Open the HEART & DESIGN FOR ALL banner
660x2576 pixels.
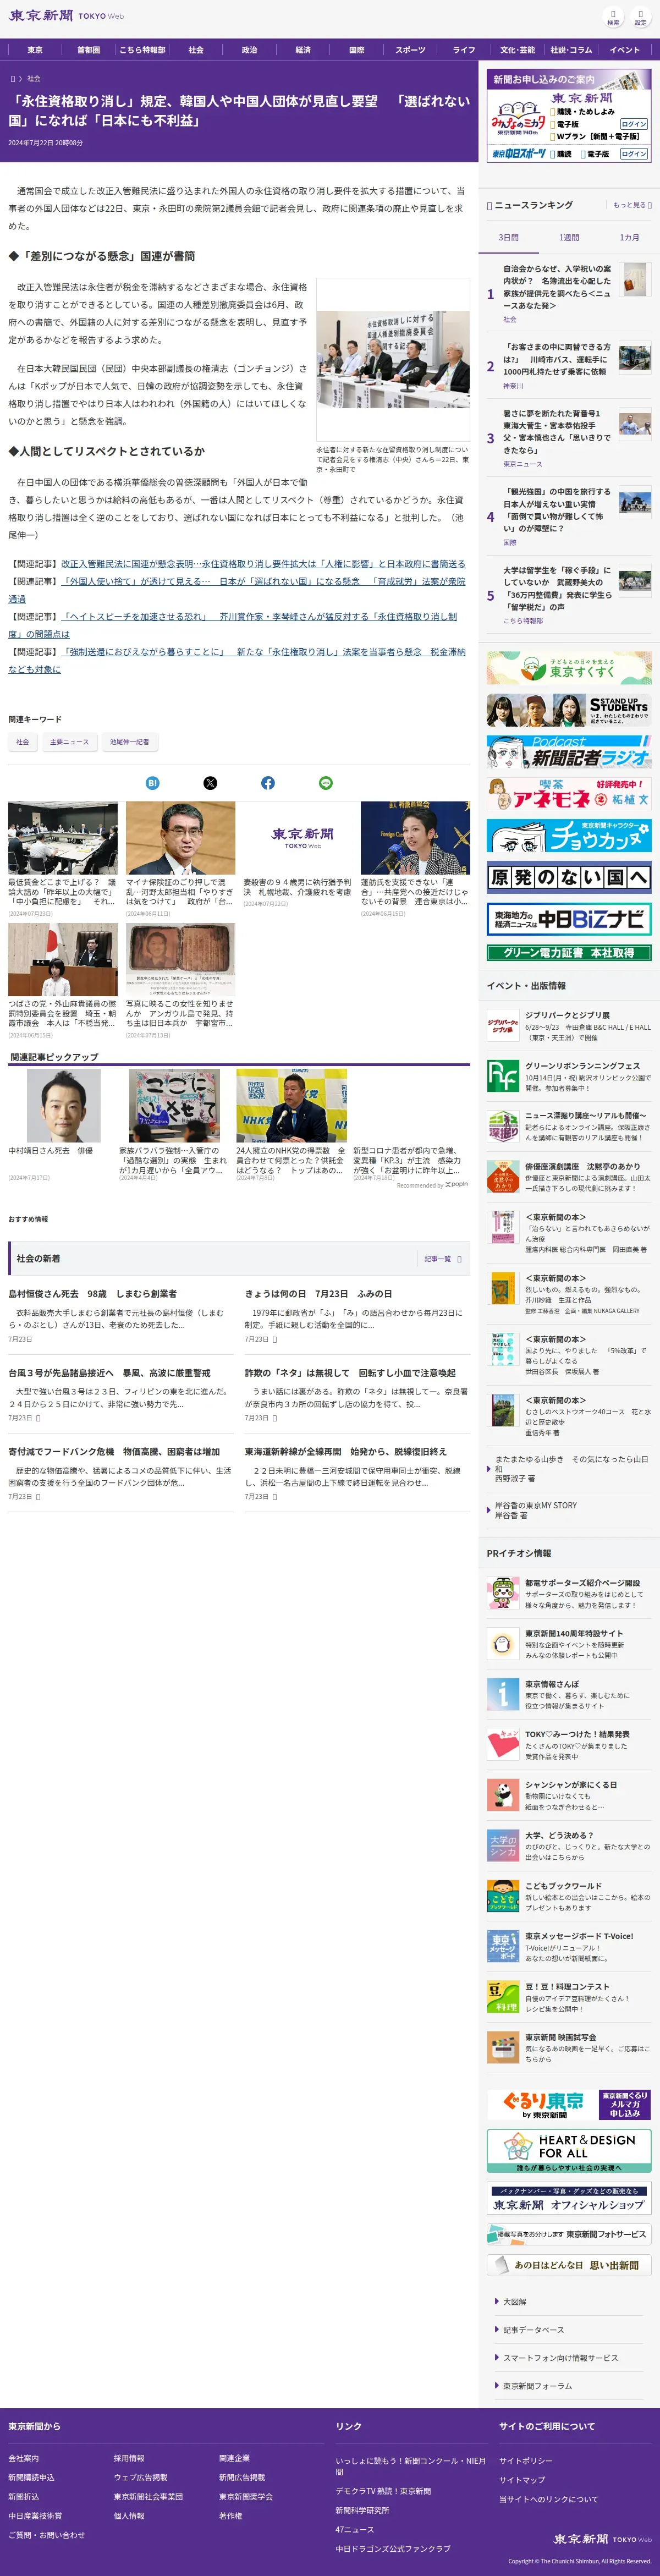(569, 2151)
